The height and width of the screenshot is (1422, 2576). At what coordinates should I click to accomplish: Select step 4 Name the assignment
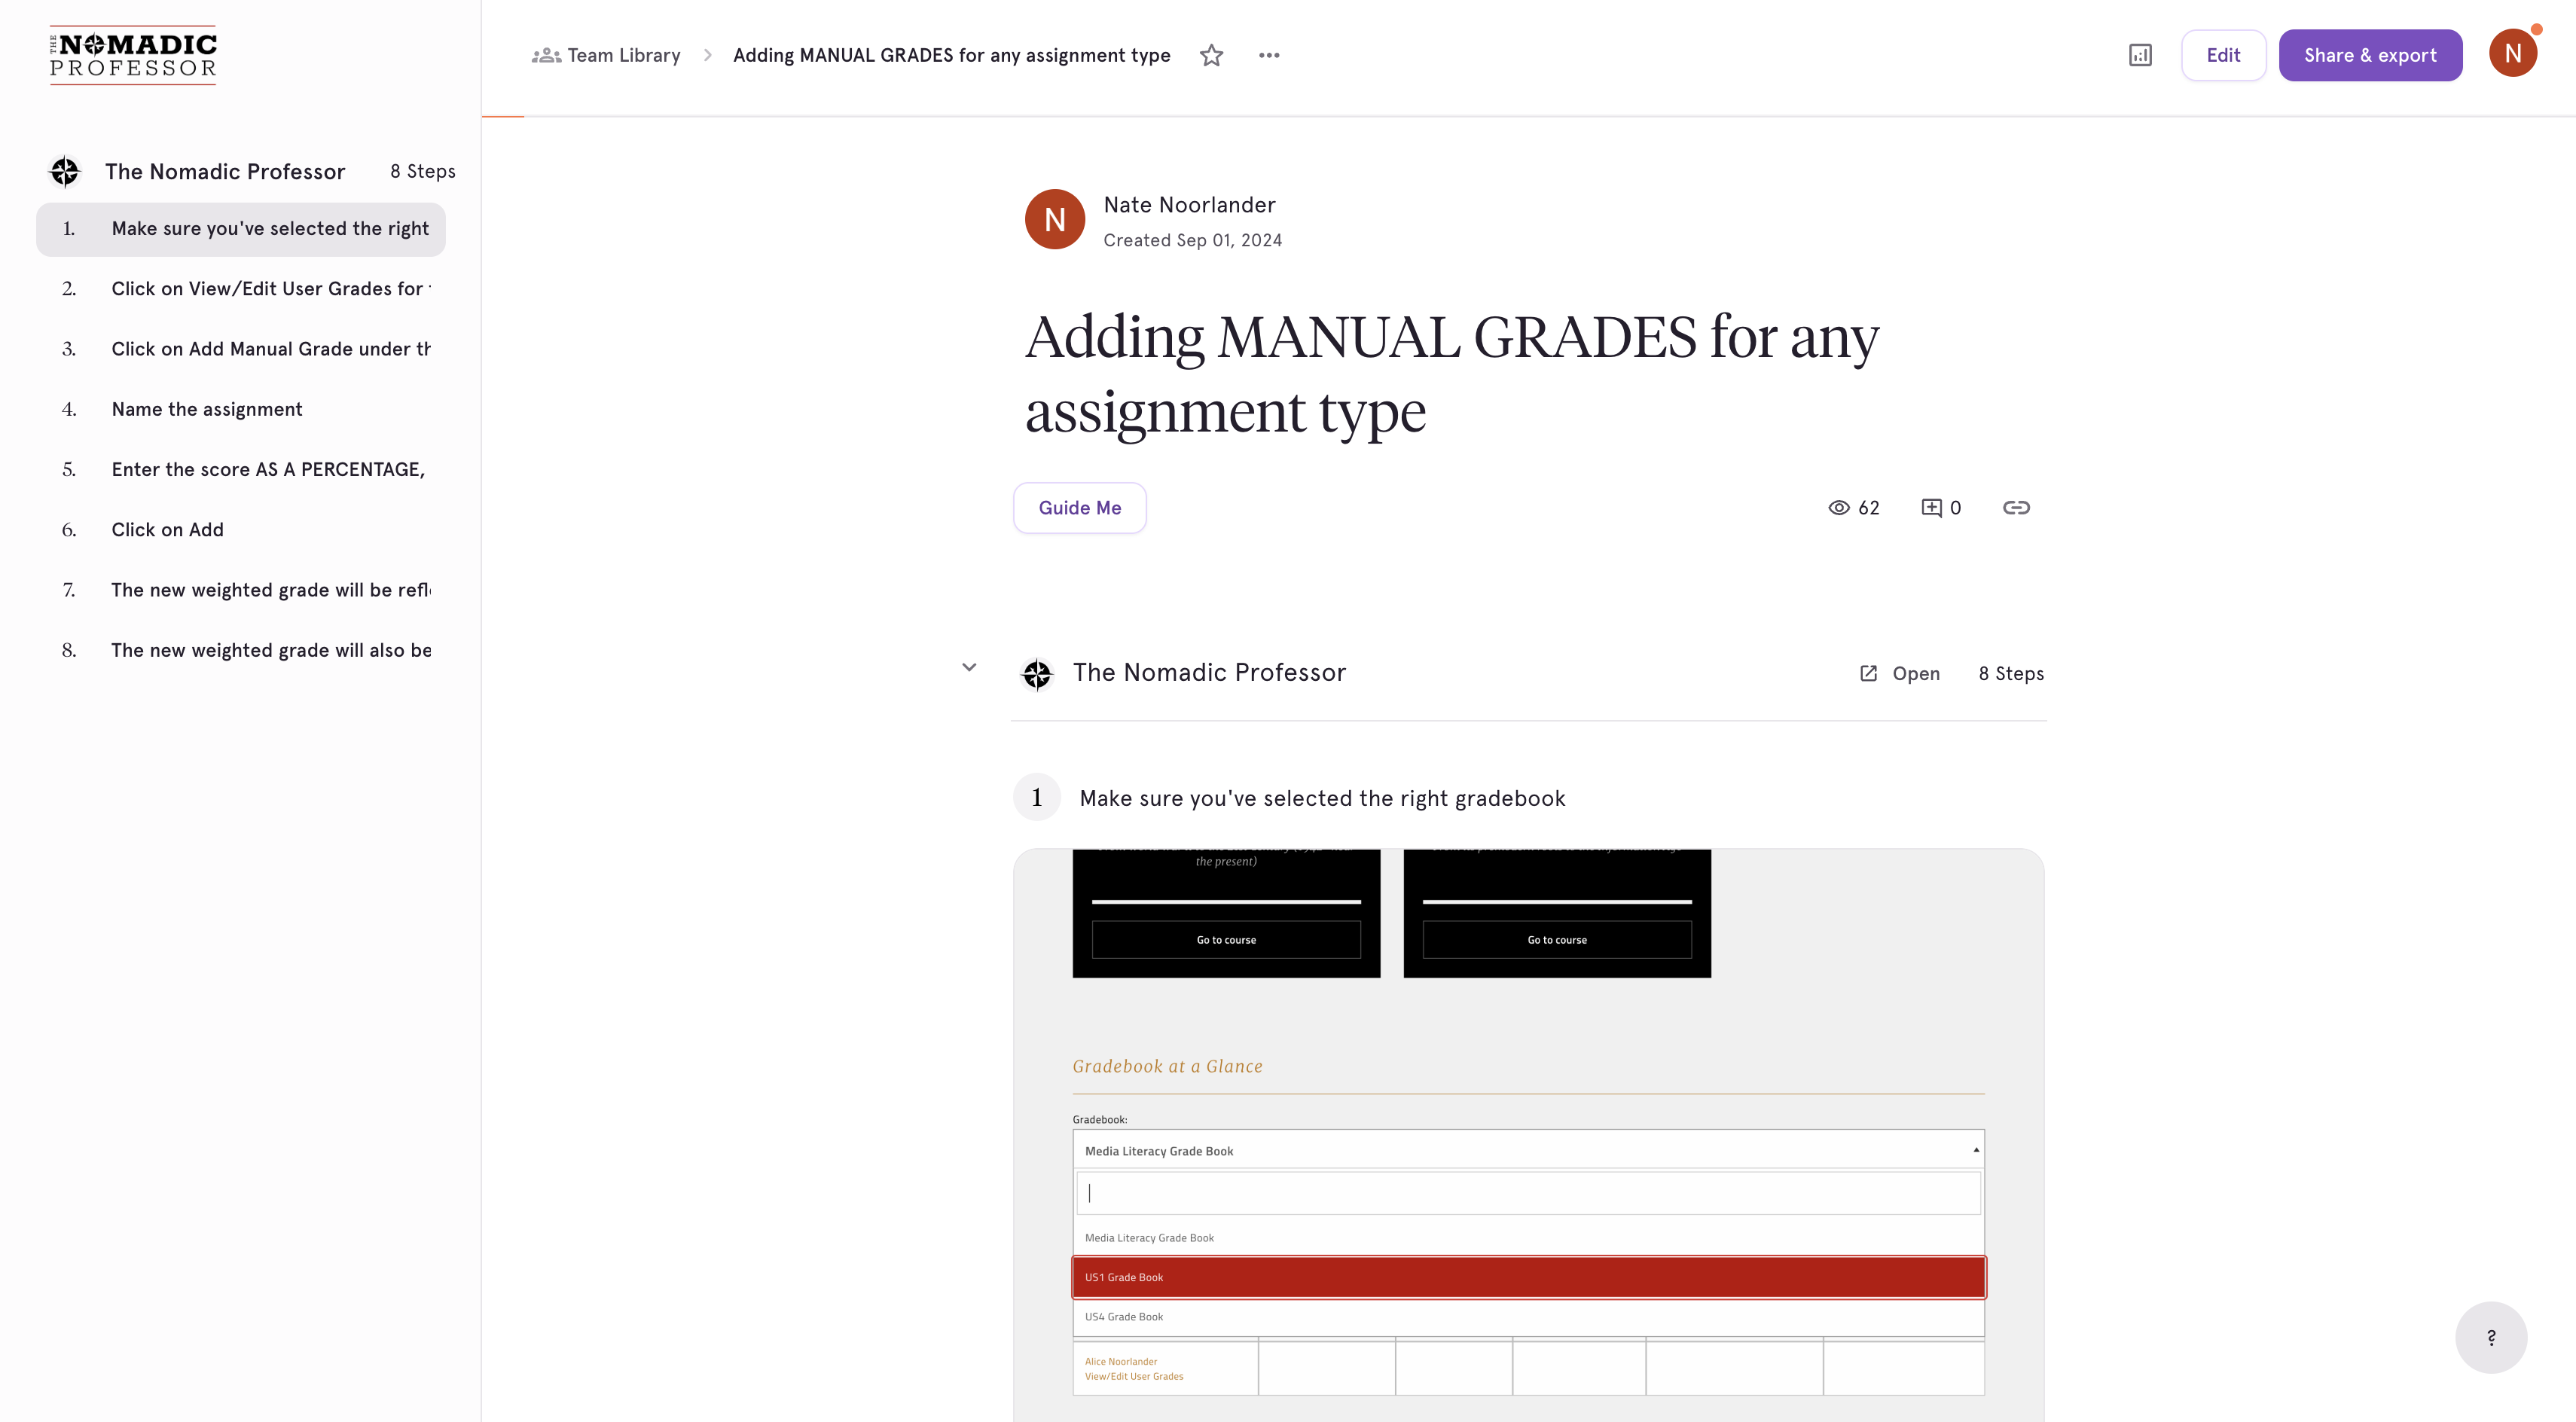tap(241, 409)
